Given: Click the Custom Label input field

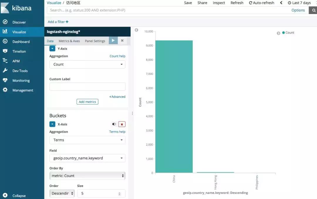Looking at the screenshot, I should (x=87, y=87).
